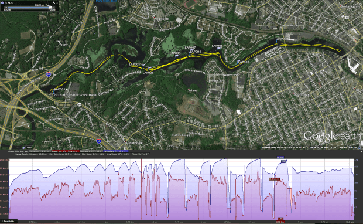Click the vertical red cursor line in graph
This screenshot has width=363, height=224.
(x=142, y=189)
